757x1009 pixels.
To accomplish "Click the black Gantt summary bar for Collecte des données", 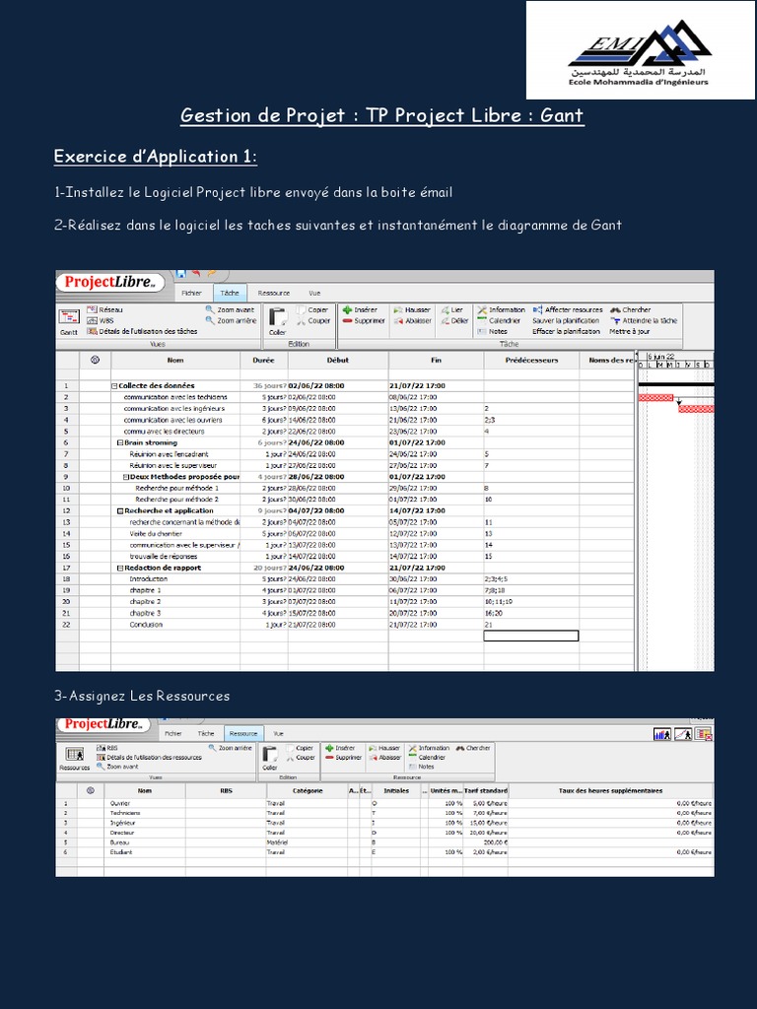I will (676, 384).
